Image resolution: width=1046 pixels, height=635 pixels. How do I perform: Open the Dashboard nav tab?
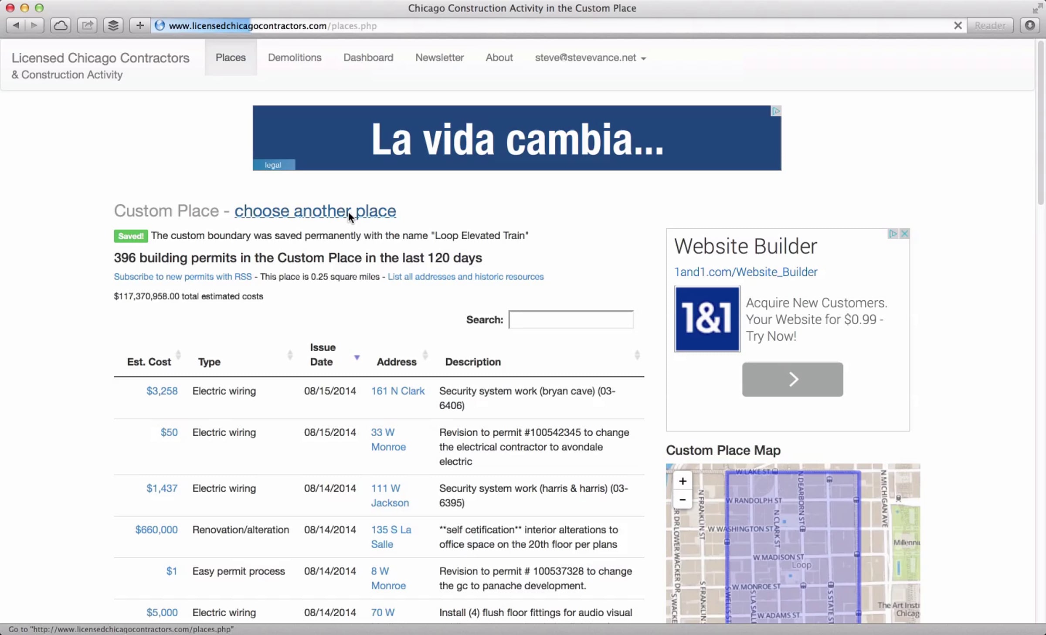[368, 58]
